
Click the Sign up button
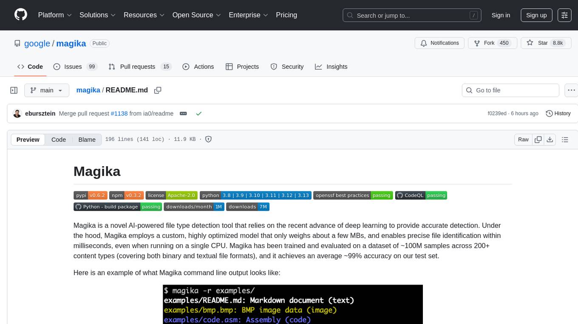pos(536,15)
